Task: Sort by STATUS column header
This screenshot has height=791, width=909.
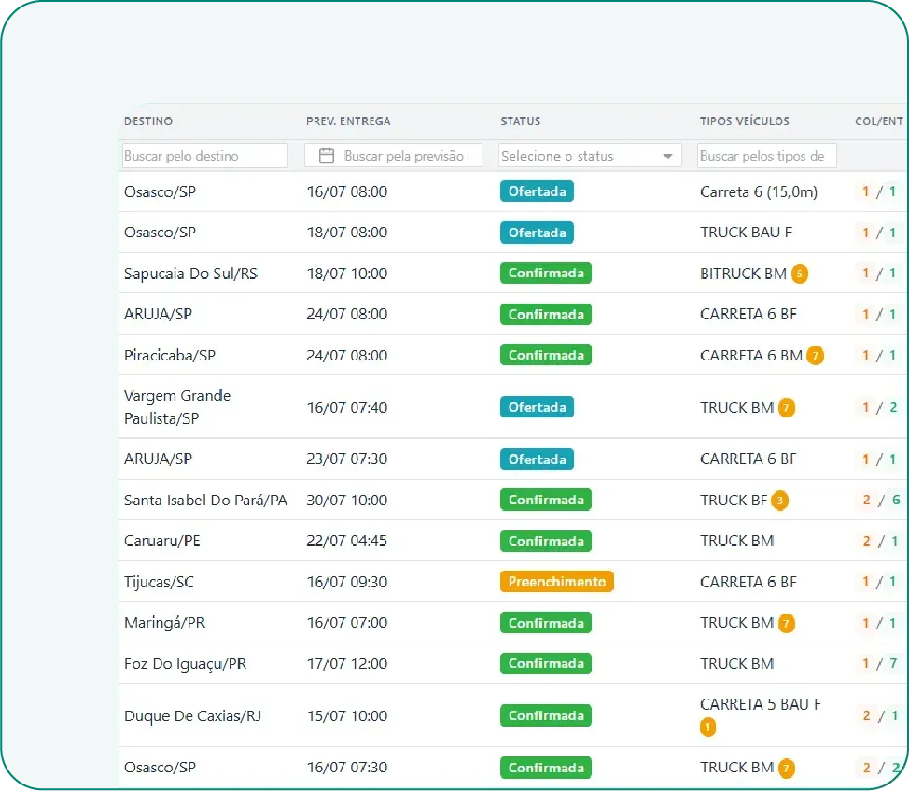Action: pyautogui.click(x=521, y=121)
